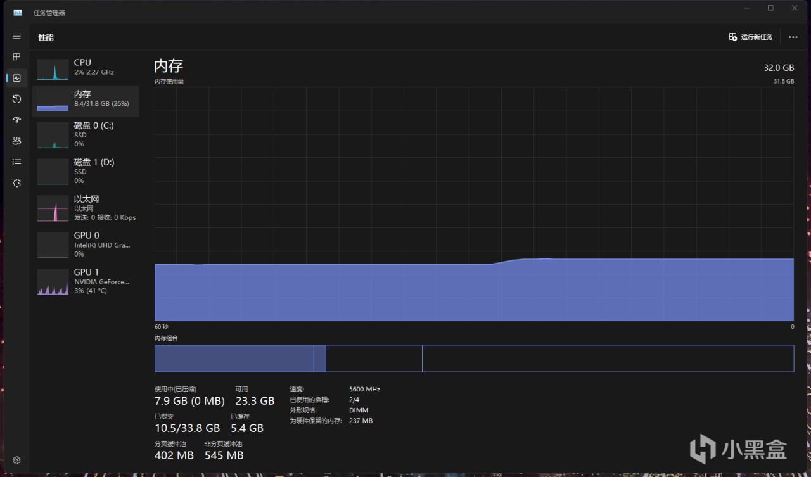The height and width of the screenshot is (477, 811).
Task: Open Task Manager settings gear
Action: click(x=17, y=461)
